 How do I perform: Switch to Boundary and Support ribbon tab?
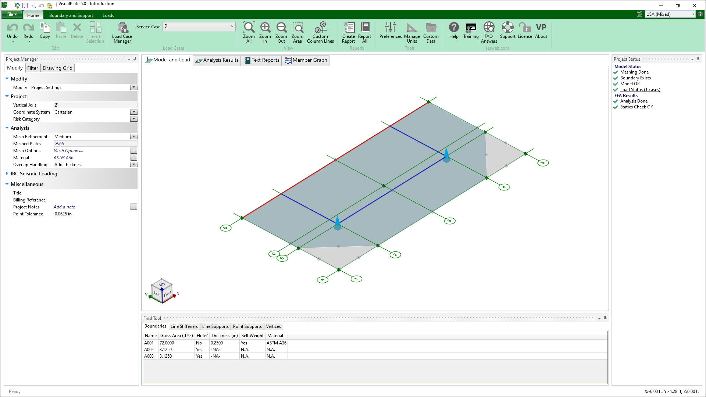tap(71, 15)
